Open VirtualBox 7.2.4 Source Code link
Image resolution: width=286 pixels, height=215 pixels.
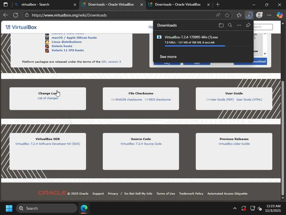click(141, 144)
